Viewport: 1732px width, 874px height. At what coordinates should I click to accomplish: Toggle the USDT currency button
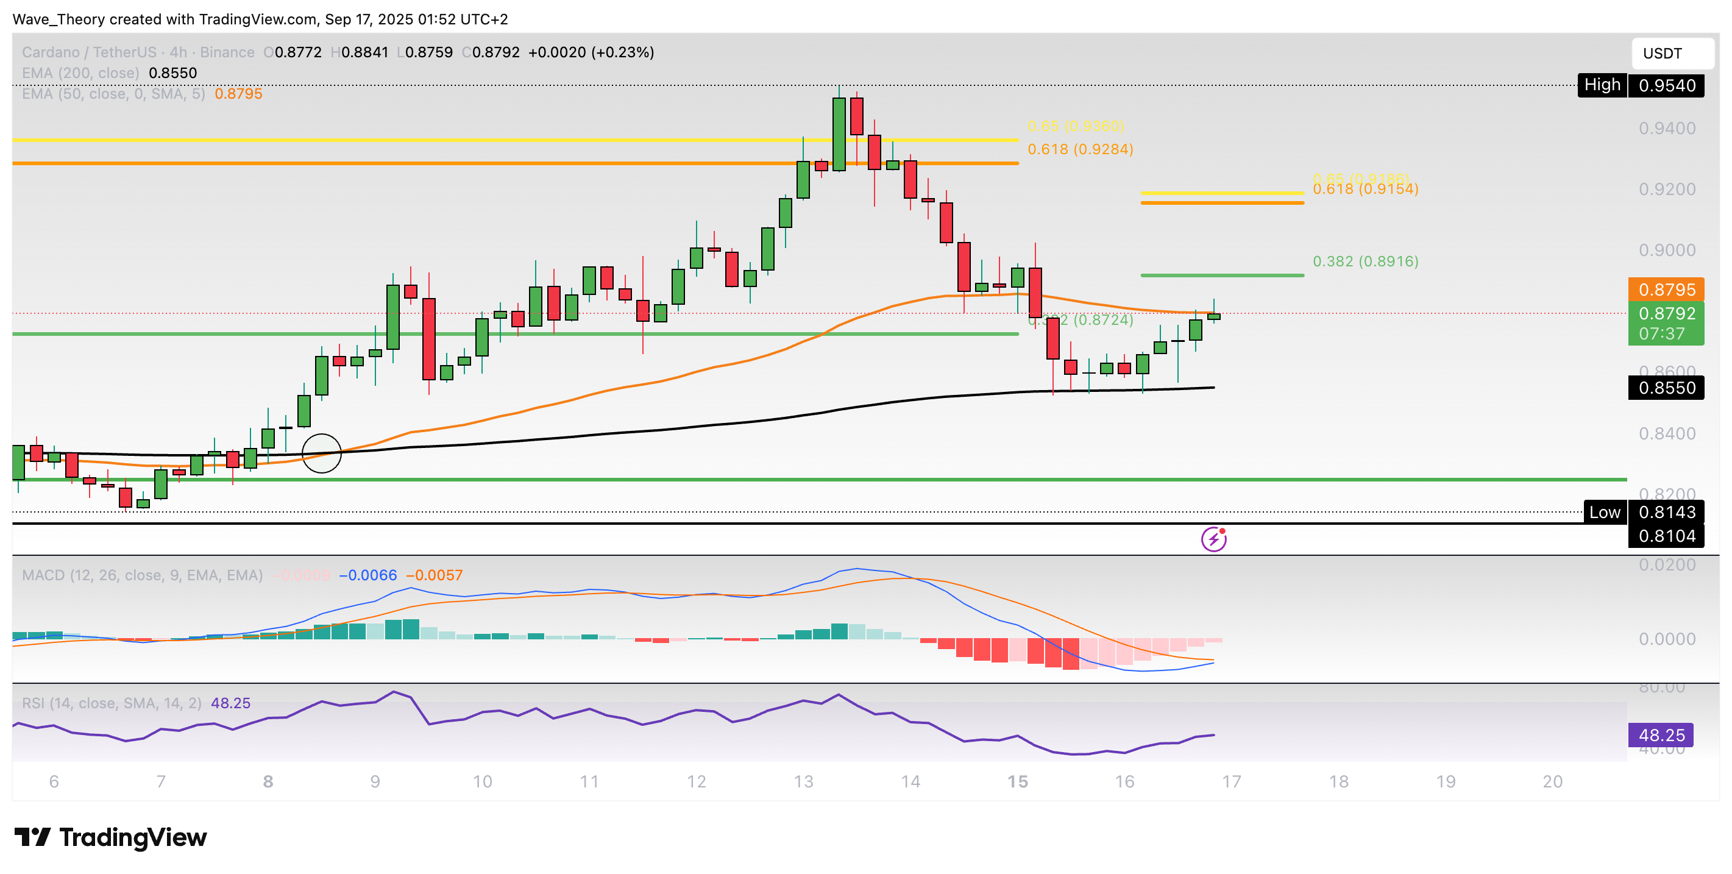click(1673, 52)
